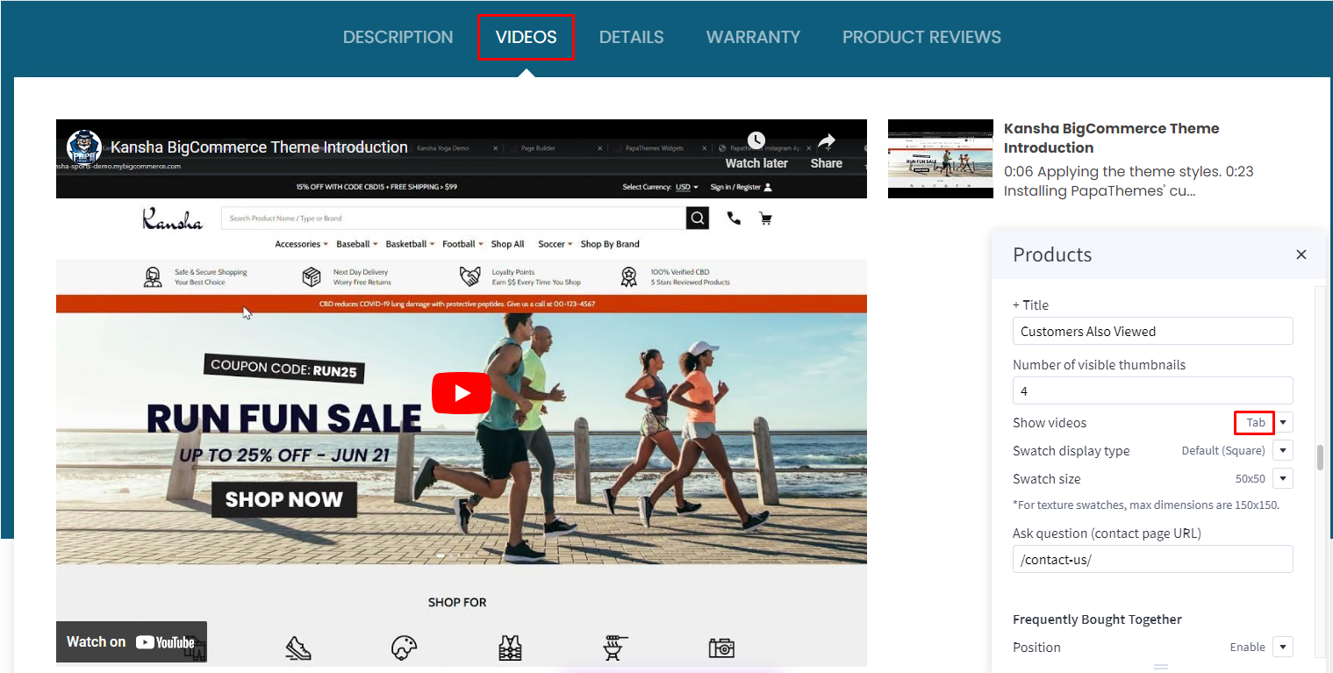1333x673 pixels.
Task: Click Soccer menu in the video site
Action: (555, 244)
